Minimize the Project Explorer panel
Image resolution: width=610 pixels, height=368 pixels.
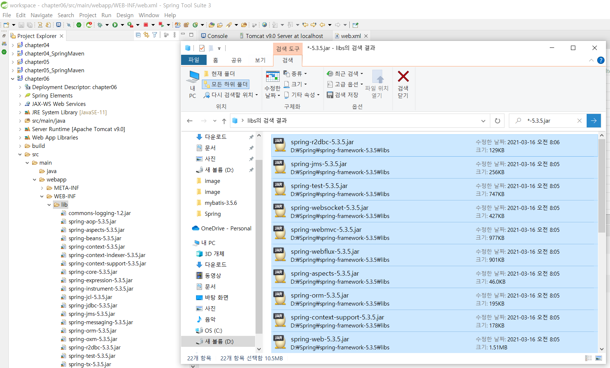coord(183,35)
